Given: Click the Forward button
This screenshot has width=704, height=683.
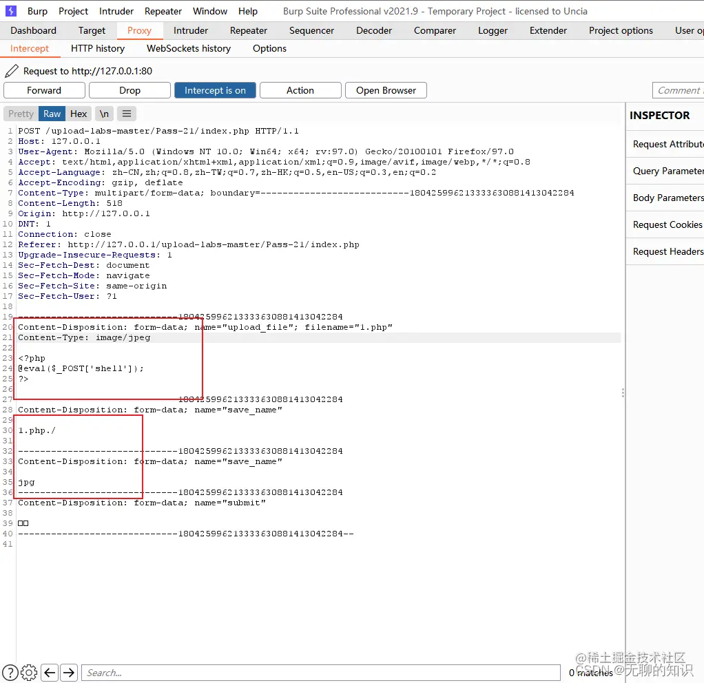Looking at the screenshot, I should coord(44,90).
